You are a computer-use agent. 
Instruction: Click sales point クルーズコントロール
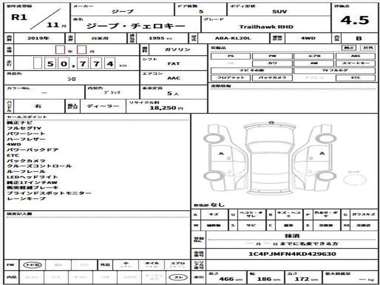click(x=39, y=166)
